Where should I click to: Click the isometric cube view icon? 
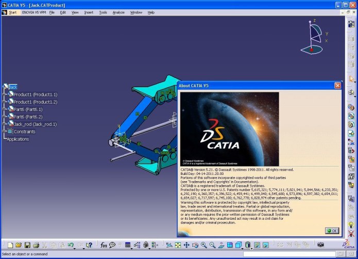[238, 245]
